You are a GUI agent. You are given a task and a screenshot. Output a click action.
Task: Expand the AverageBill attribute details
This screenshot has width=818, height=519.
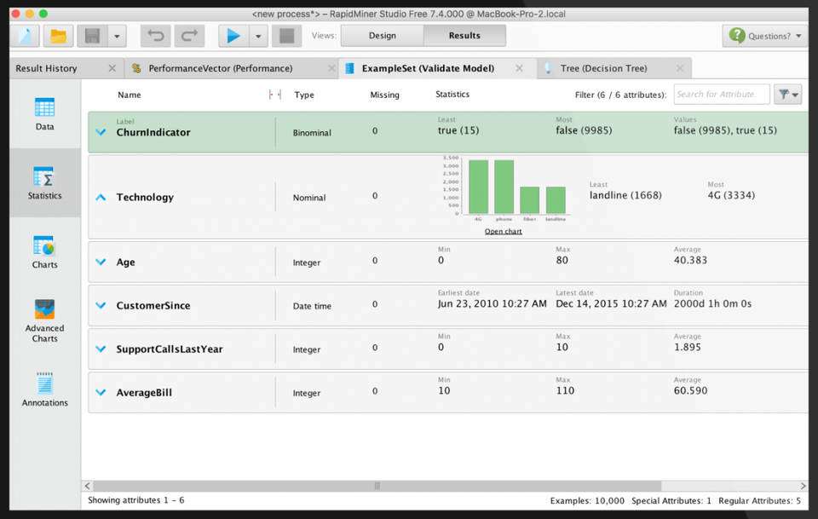pos(101,393)
